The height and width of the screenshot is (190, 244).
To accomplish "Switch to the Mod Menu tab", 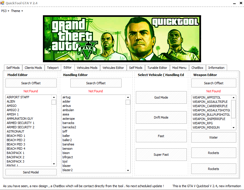I will tap(179, 68).
